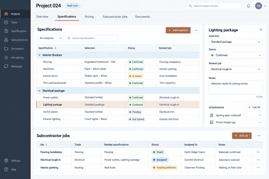Open Related job dropdown showing Electrical rough-in
This screenshot has height=179, width=269.
point(235,69)
